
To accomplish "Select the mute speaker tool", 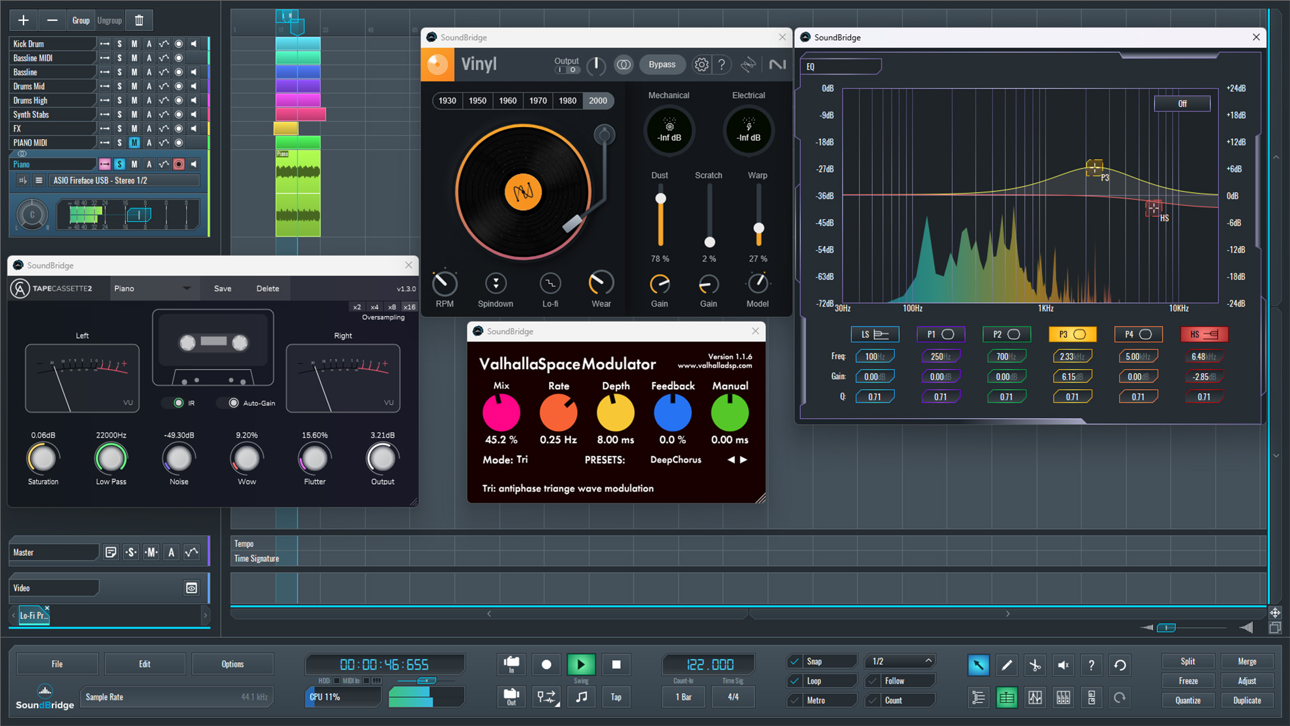I will pos(1063,665).
